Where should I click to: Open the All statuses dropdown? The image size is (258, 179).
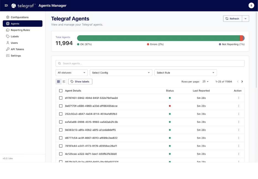(72, 72)
